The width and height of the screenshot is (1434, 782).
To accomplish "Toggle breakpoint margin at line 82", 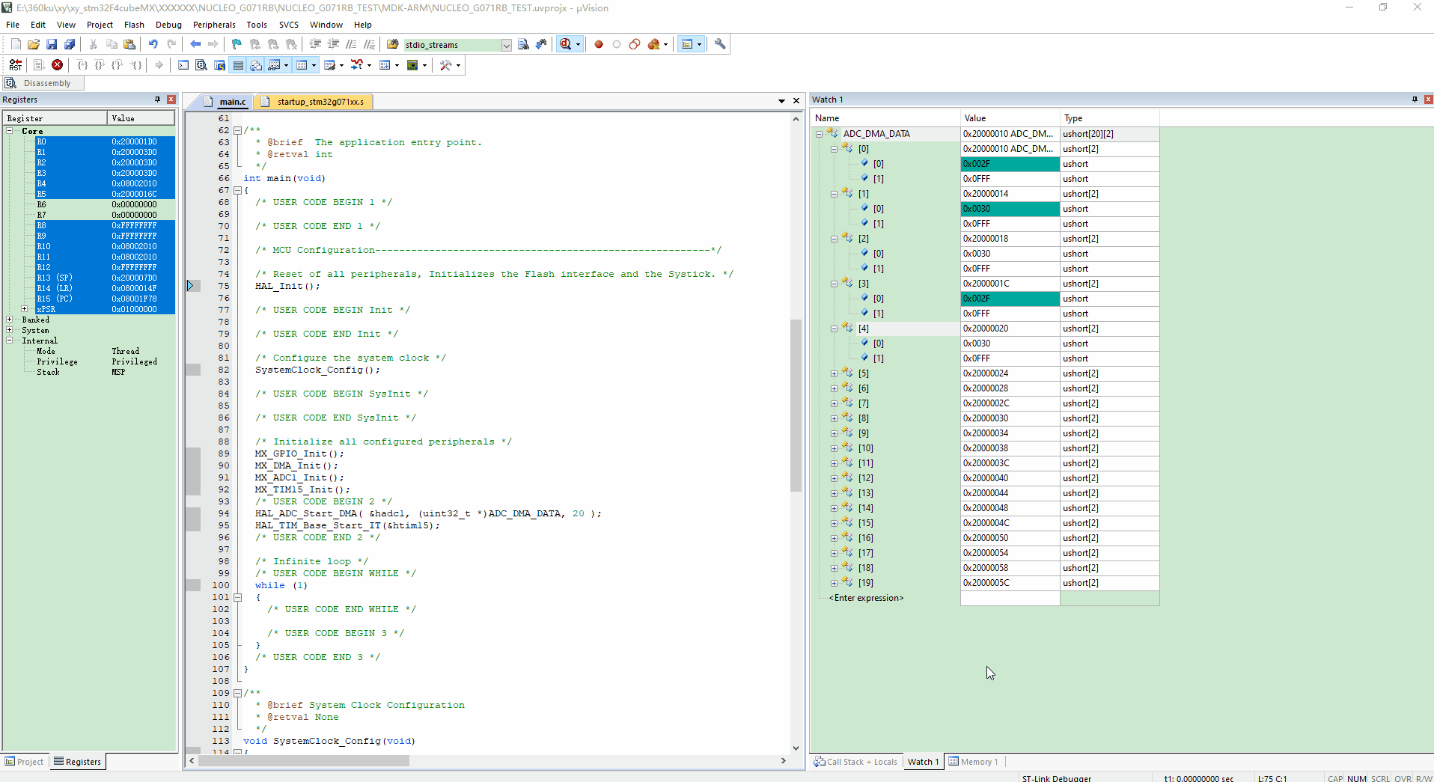I will [193, 370].
